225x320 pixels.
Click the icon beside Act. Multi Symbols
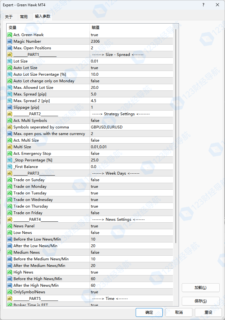10,121
